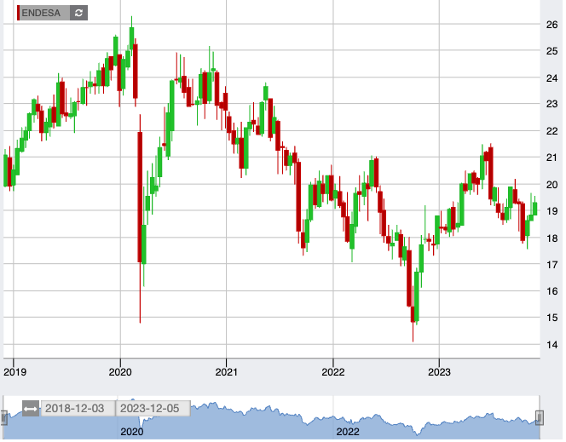The height and width of the screenshot is (442, 566).
Task: Click the 26 price label on the y-axis
Action: pos(552,25)
